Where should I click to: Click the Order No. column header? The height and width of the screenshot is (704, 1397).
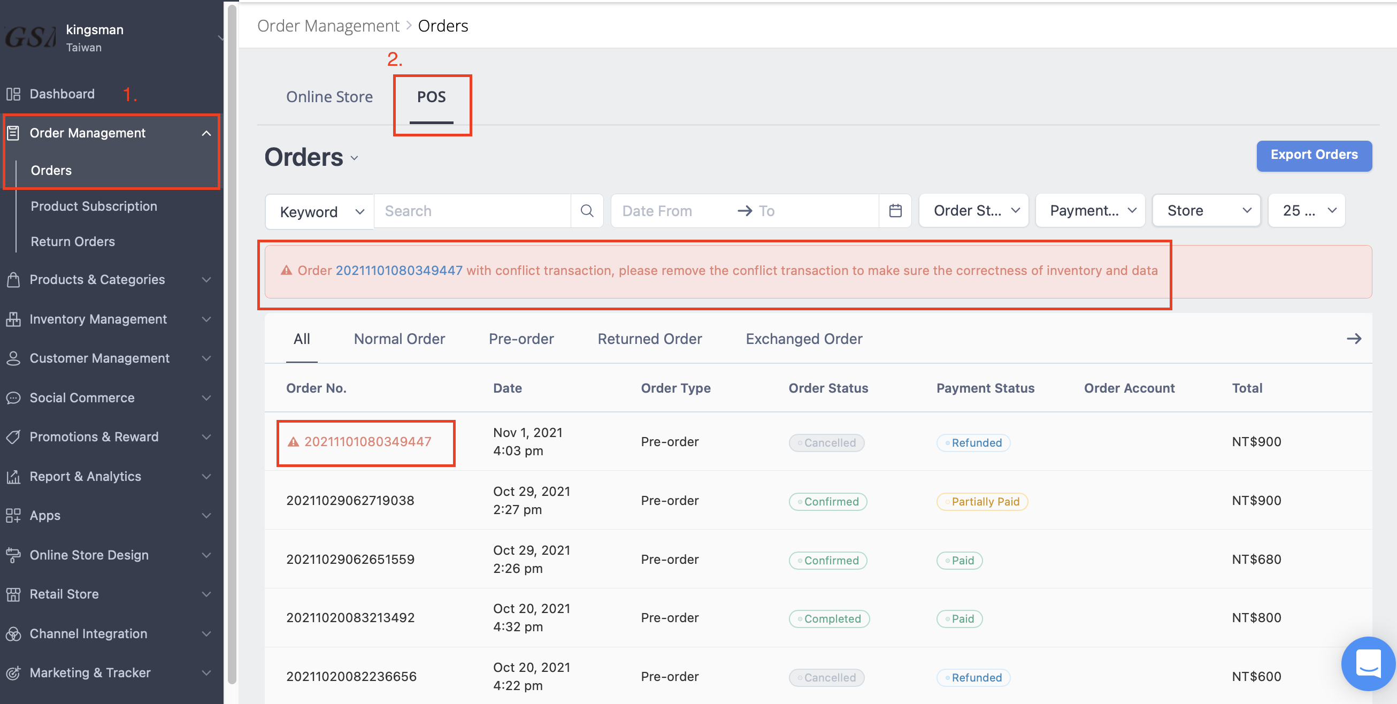click(x=316, y=388)
